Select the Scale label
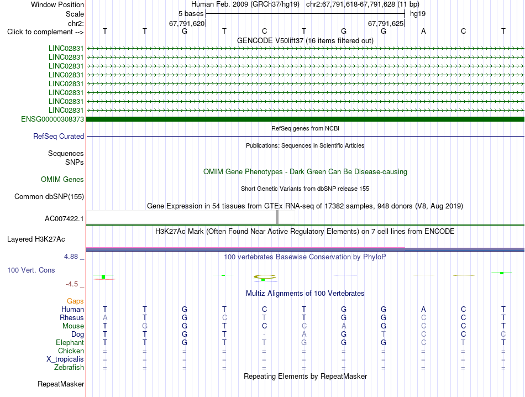 [75, 14]
